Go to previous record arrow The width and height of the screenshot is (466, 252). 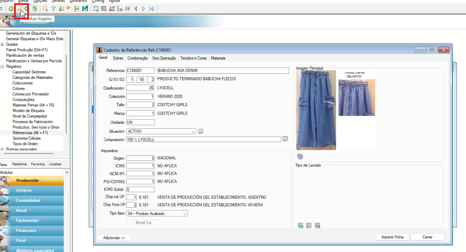[x=136, y=9]
